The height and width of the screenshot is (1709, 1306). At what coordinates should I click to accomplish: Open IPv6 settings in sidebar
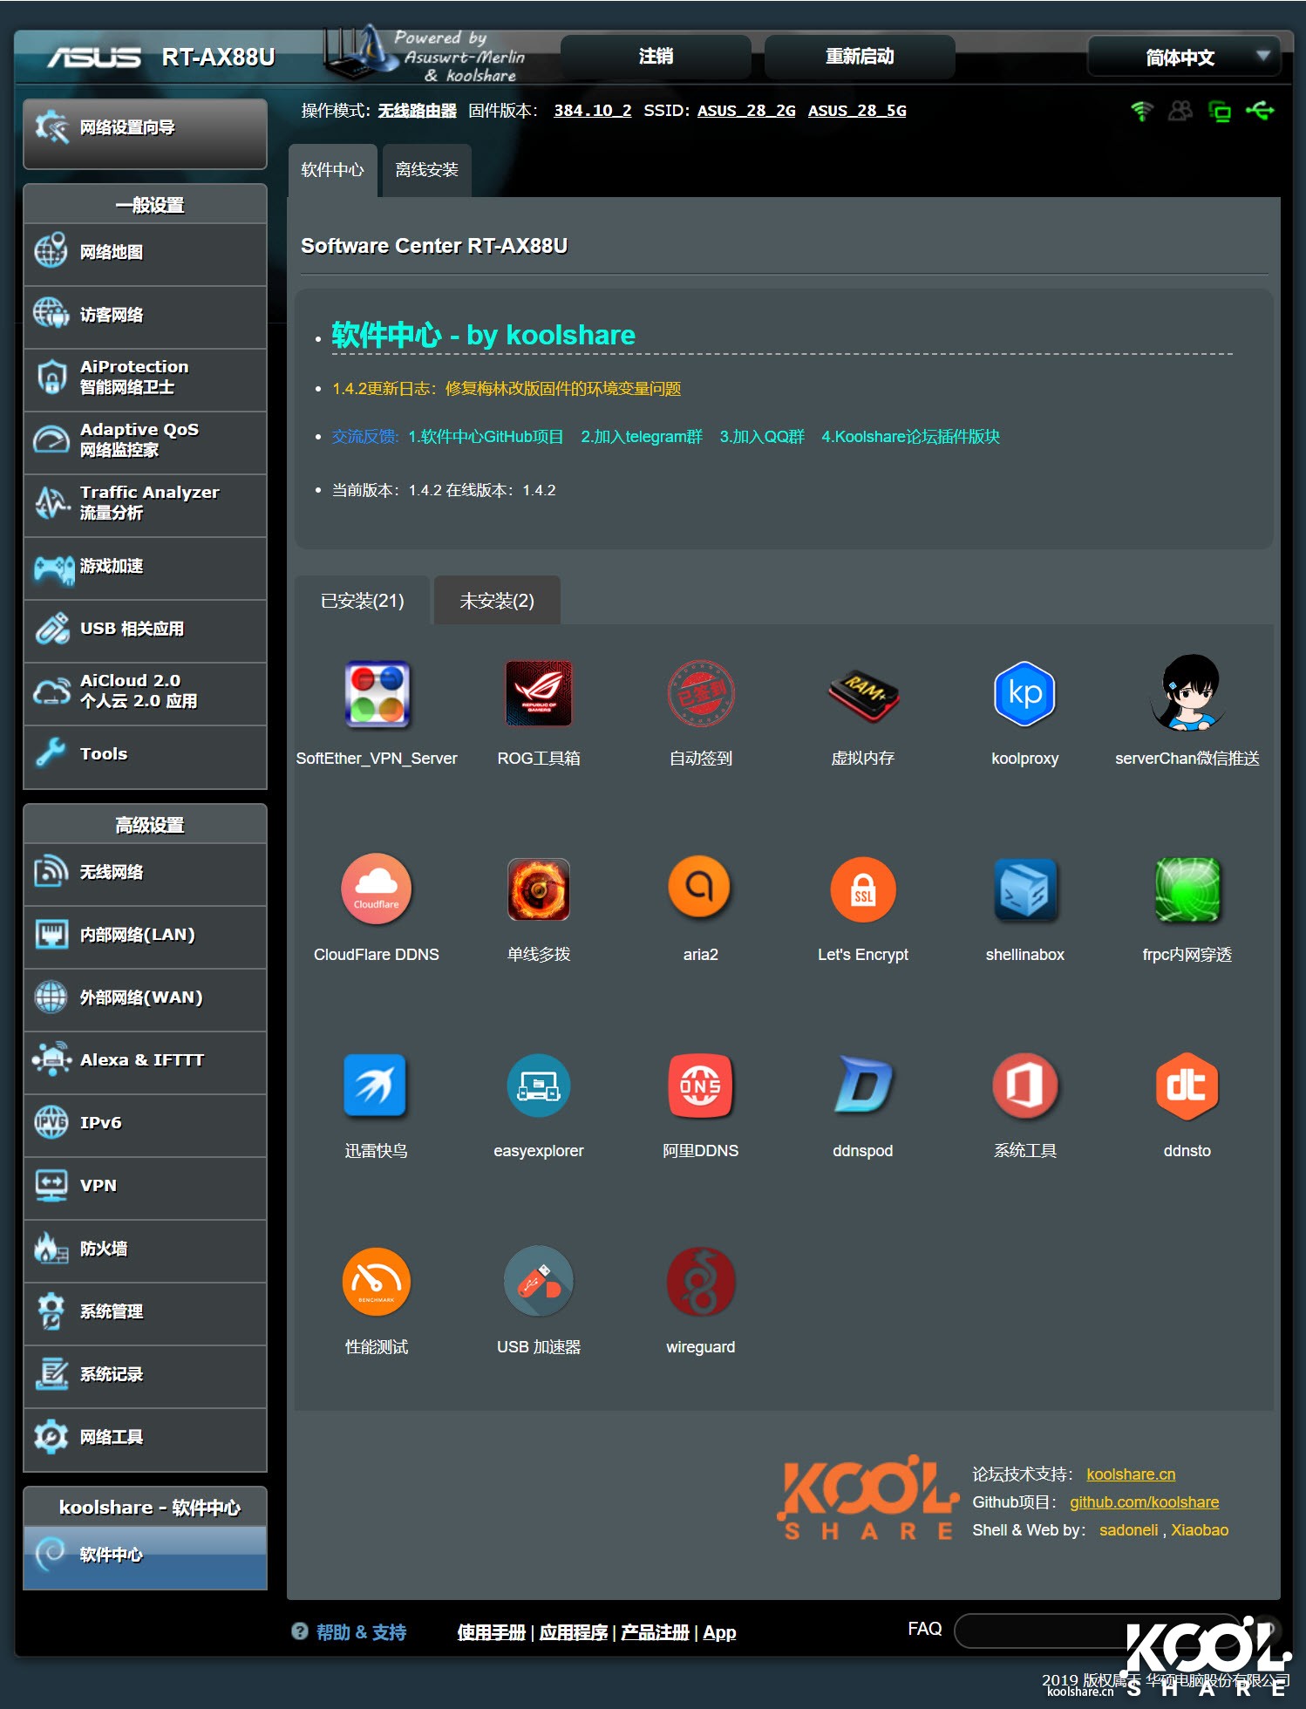[146, 1124]
